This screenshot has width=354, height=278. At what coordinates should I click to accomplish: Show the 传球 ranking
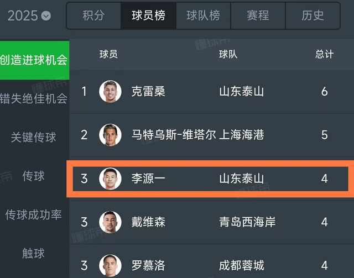[34, 176]
